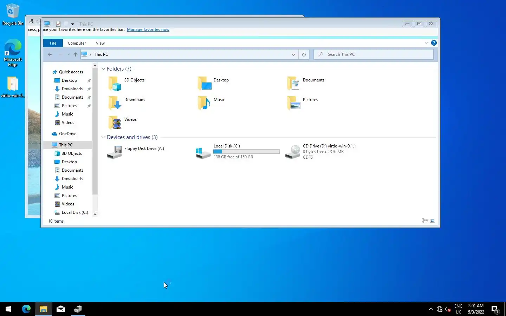
Task: Click the muted volume tray icon
Action: click(x=448, y=309)
